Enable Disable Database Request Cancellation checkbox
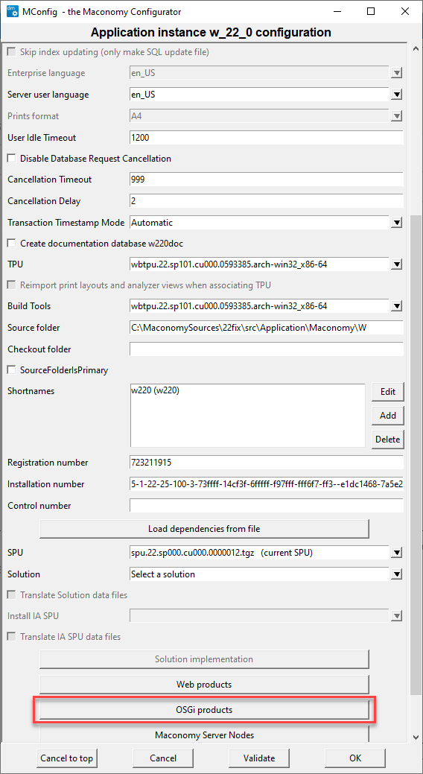 point(11,159)
